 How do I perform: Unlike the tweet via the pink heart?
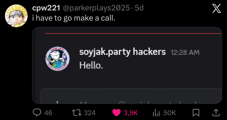[x=117, y=112]
